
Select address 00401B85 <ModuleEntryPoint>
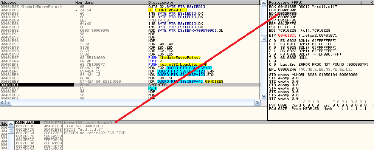31,7
